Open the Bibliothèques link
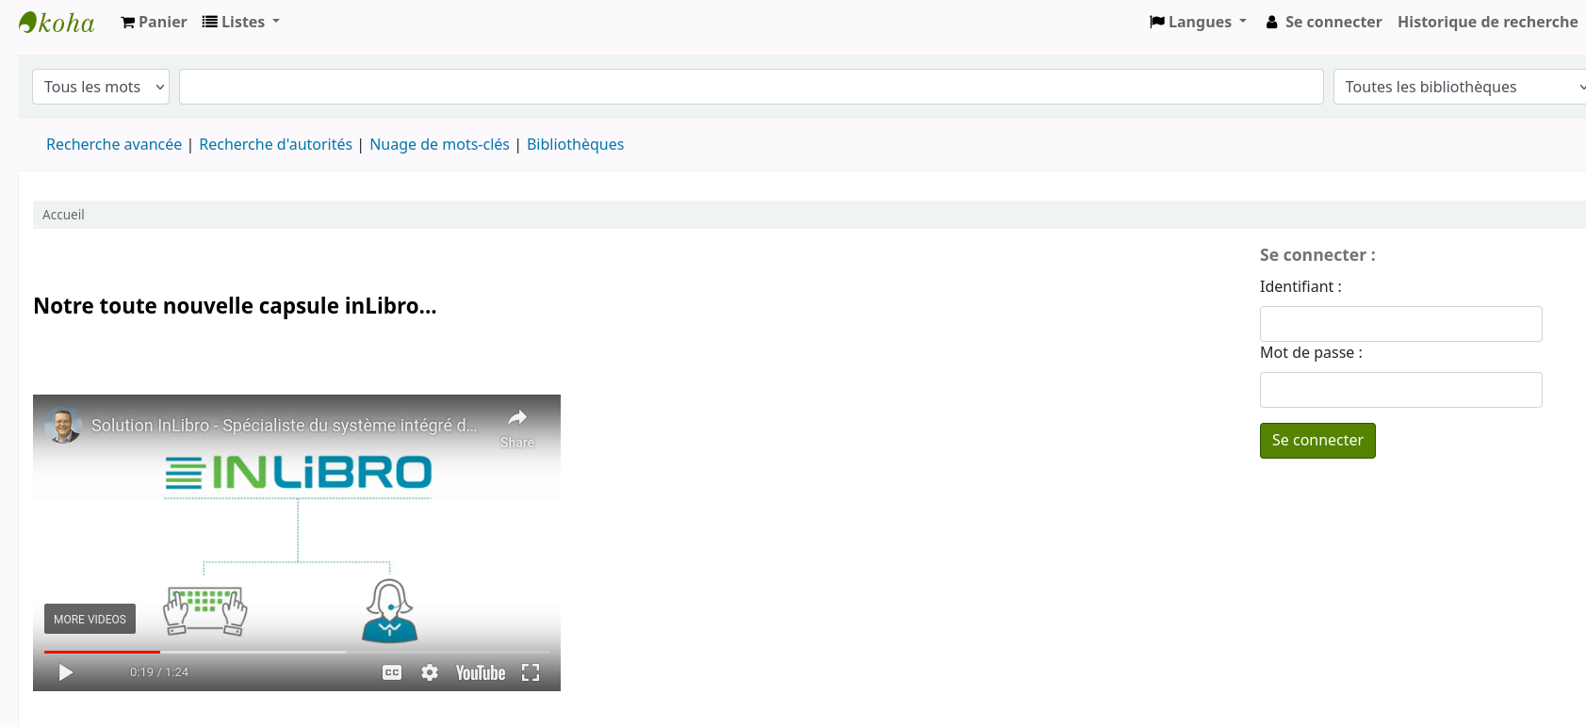This screenshot has width=1586, height=727. (x=575, y=144)
